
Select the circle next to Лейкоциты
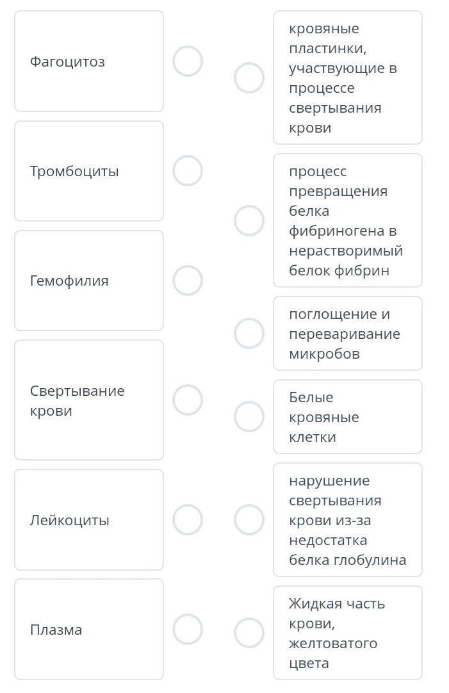[188, 520]
